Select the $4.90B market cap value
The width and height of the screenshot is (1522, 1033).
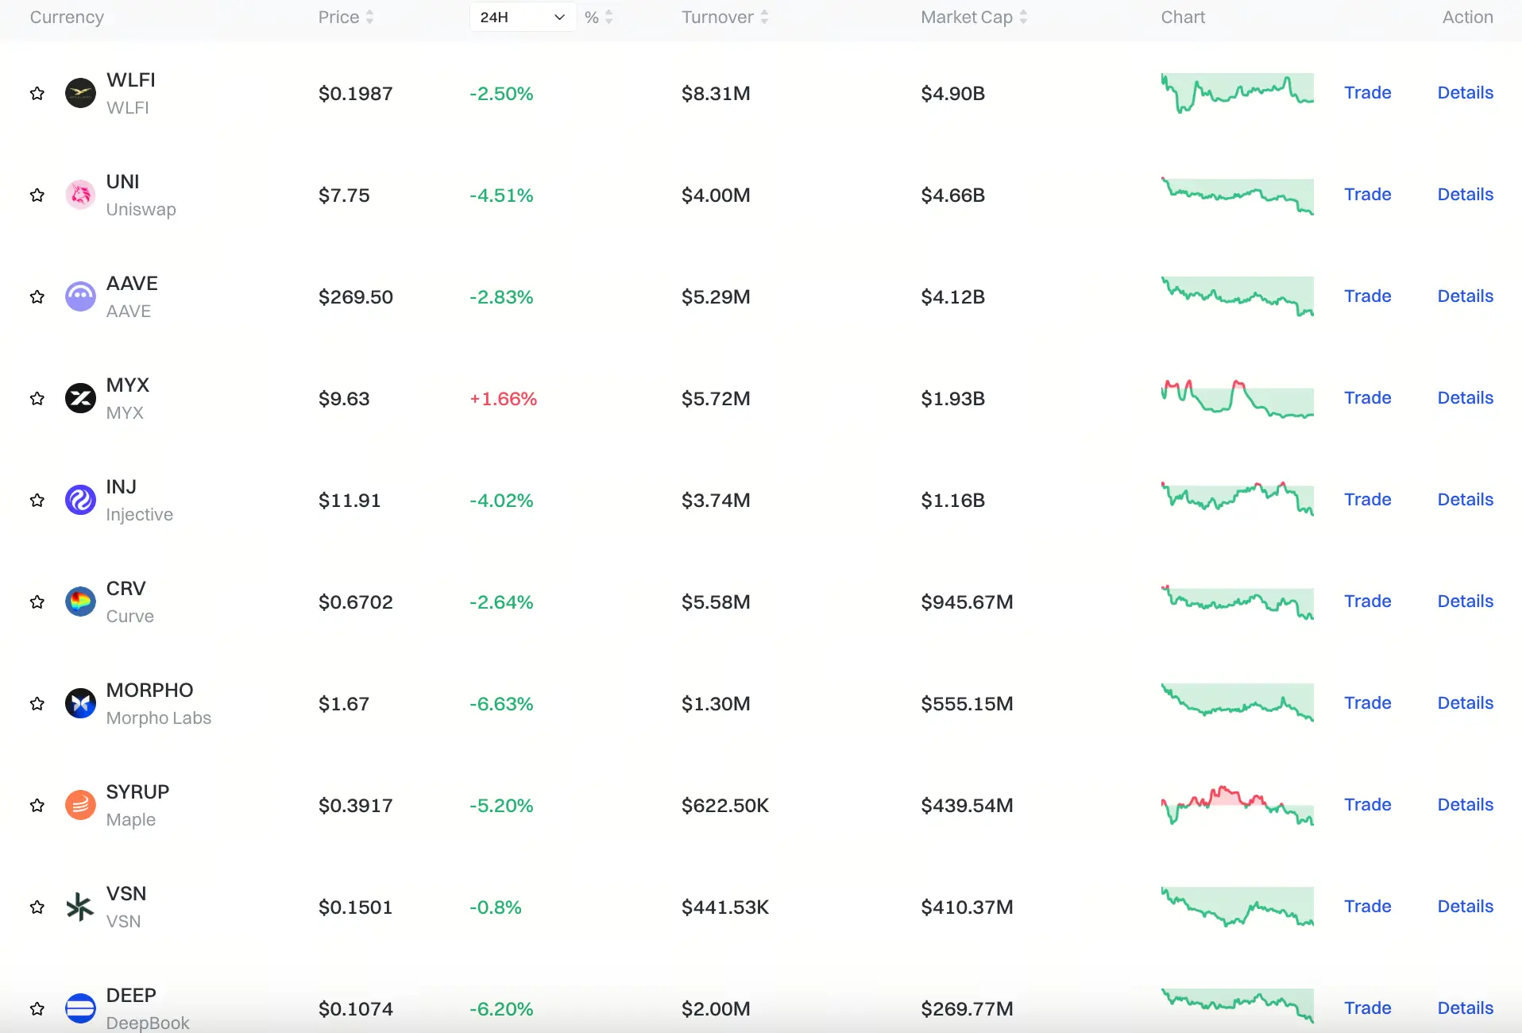click(952, 94)
